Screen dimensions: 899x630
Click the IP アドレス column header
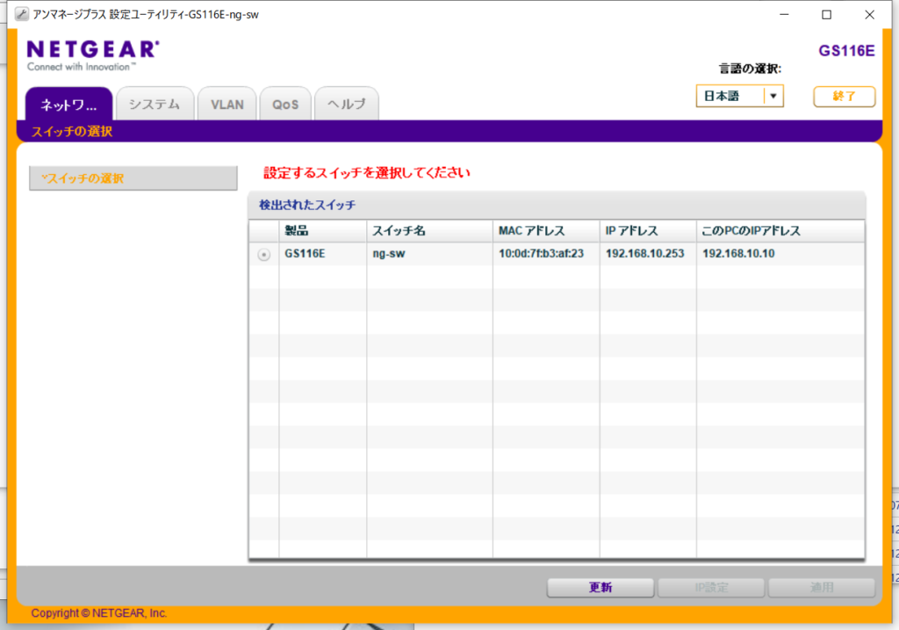(x=648, y=231)
